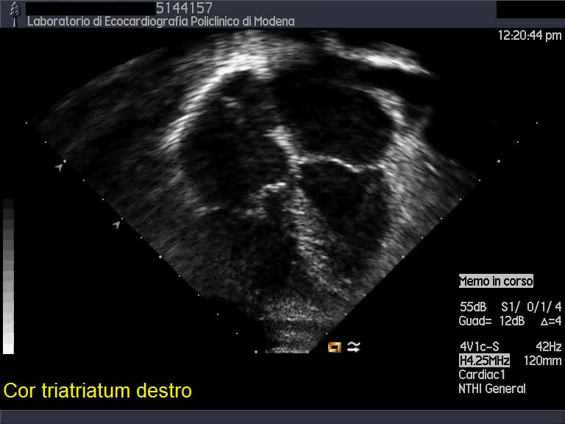Select the 55dB dynamic range value
Image resolution: width=565 pixels, height=424 pixels.
(473, 307)
